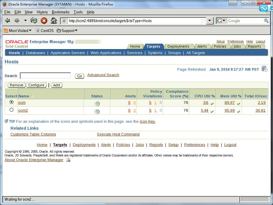Click the URL address field
Image resolution: width=273 pixels, height=205 pixels.
click(x=134, y=21)
